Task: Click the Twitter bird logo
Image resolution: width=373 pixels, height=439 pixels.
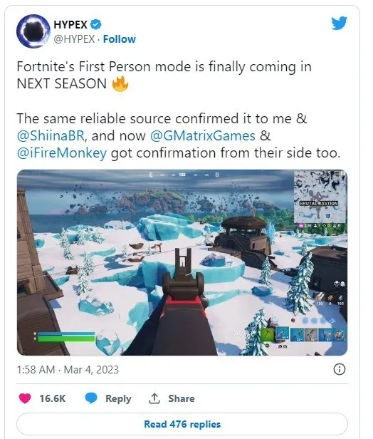Action: 339,23
